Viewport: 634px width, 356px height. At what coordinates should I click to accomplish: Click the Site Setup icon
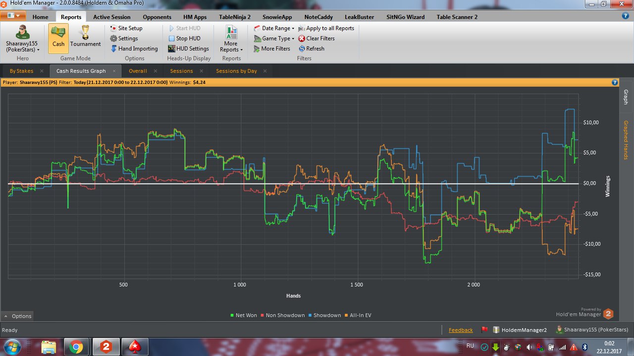coord(114,29)
